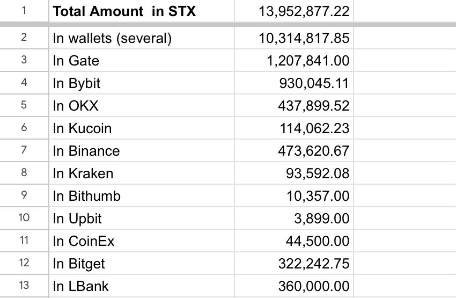
Task: Click the 93,592.08 Kraken amount cell
Action: [318, 173]
